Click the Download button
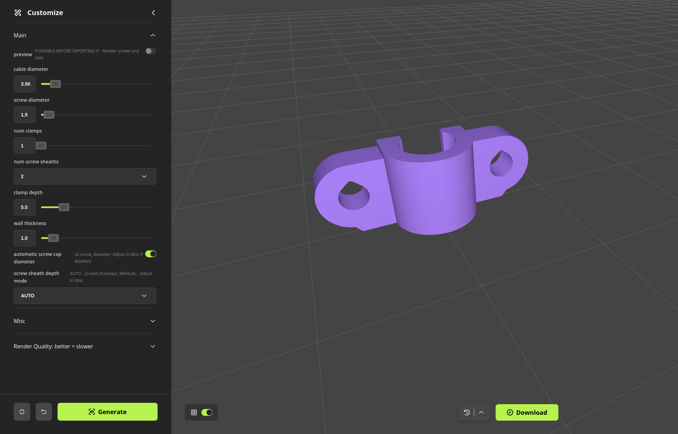This screenshot has height=434, width=678. [x=527, y=412]
